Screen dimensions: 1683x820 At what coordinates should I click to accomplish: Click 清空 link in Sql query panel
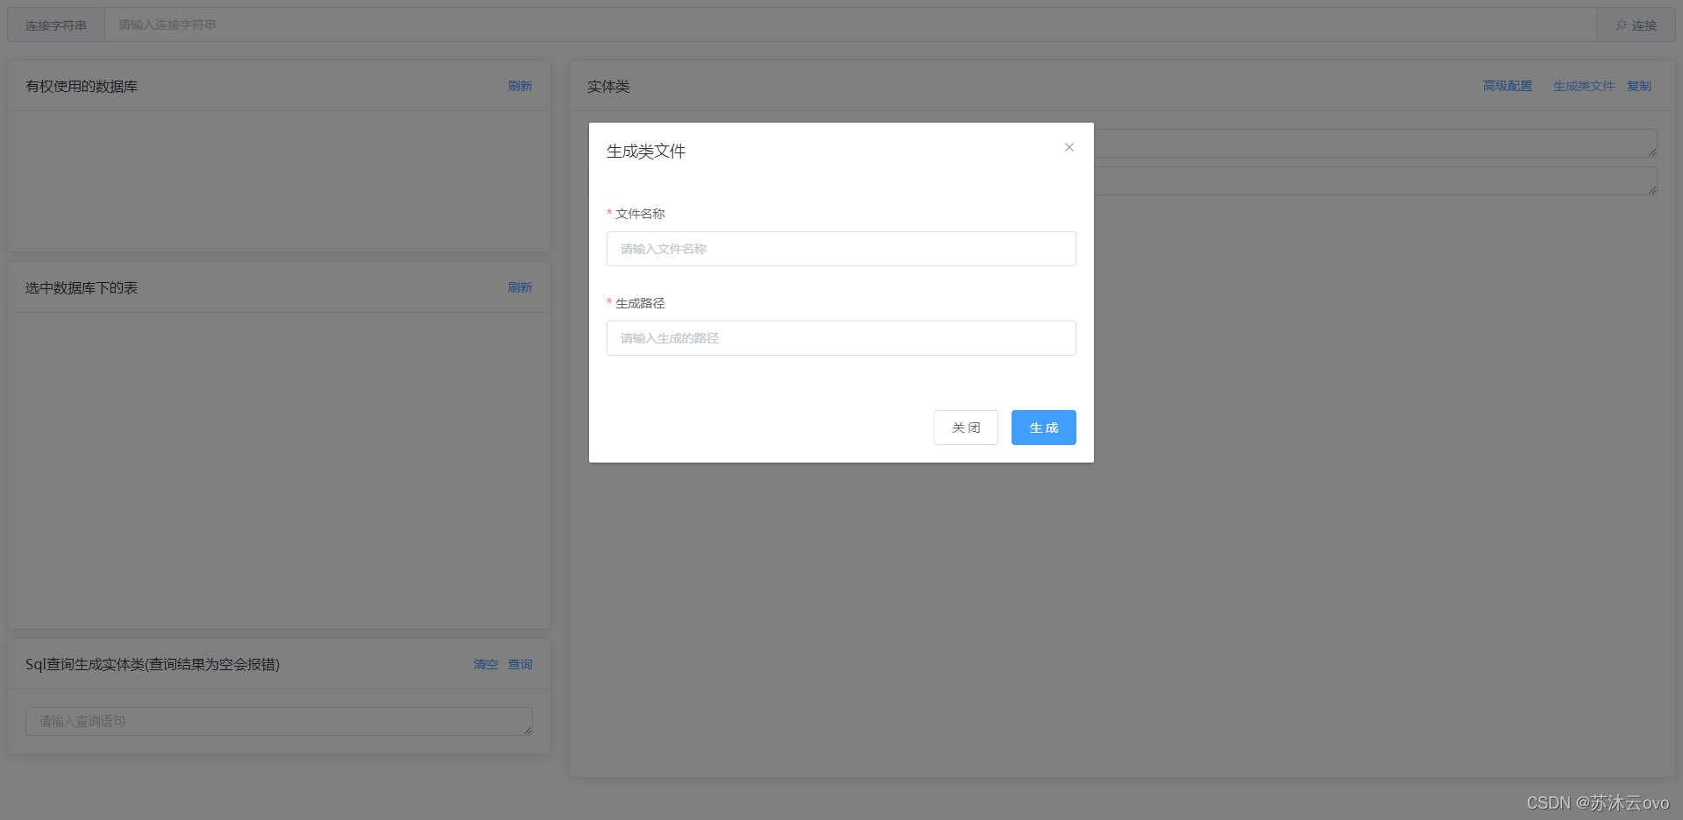(486, 664)
